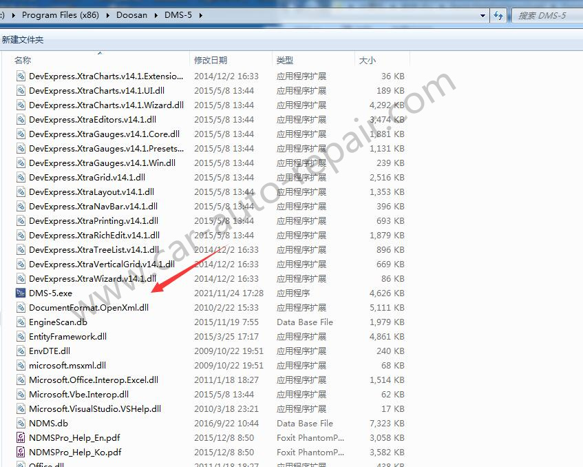Sort files by the 修改日期 column header

[211, 60]
